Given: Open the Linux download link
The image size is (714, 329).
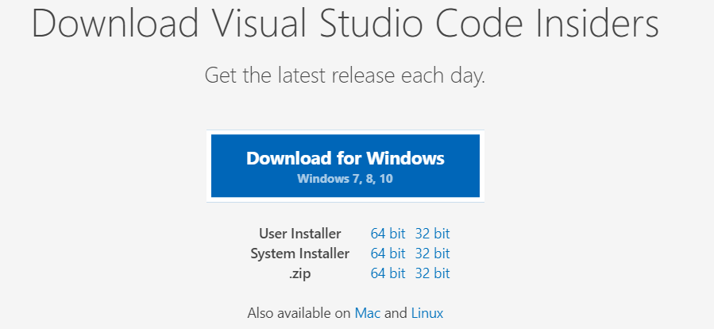Looking at the screenshot, I should click(427, 313).
